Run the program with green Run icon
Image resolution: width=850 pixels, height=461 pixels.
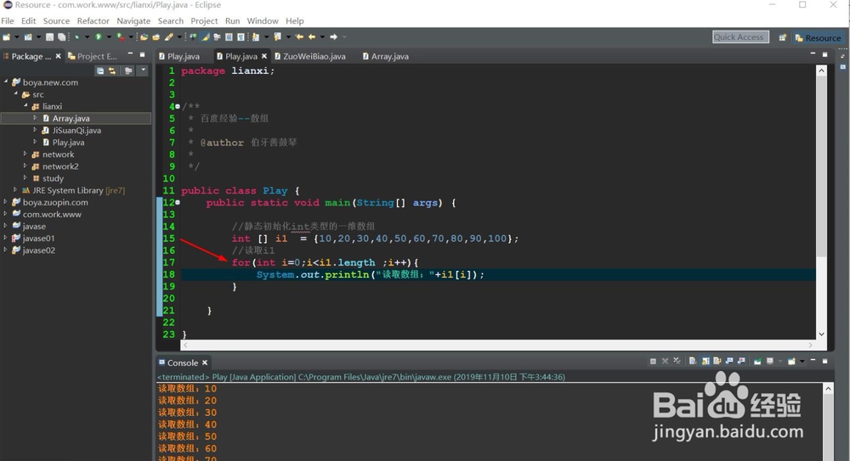pos(98,37)
